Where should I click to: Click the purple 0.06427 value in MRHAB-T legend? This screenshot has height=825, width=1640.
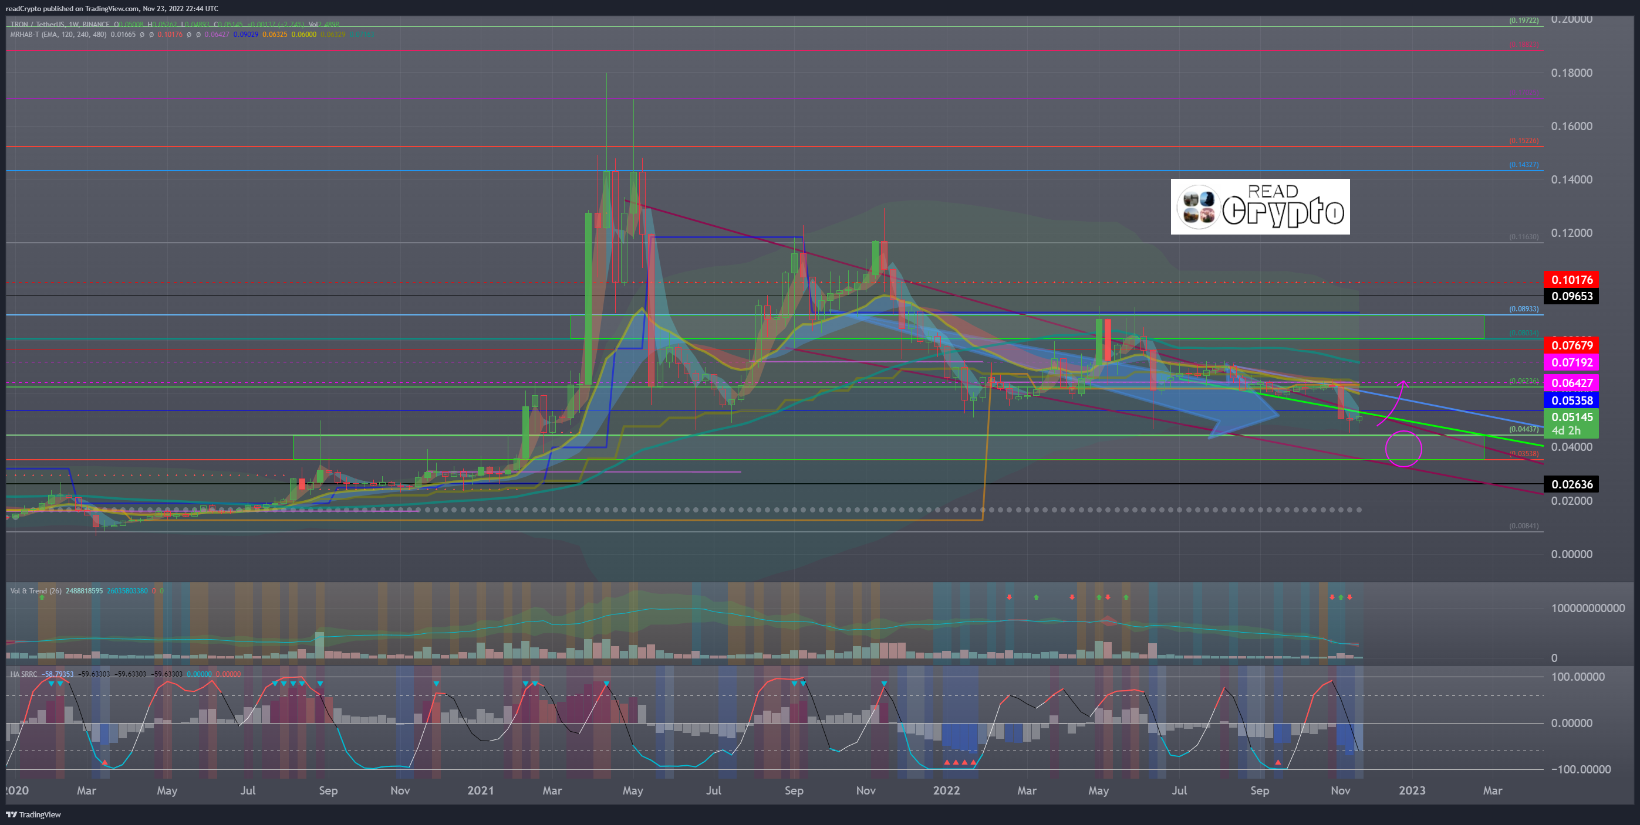pos(217,35)
